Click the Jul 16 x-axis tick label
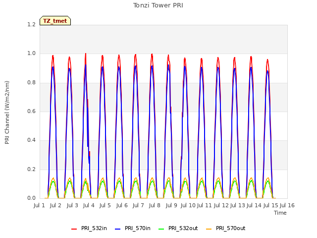This screenshot has width=317, height=238. click(287, 205)
